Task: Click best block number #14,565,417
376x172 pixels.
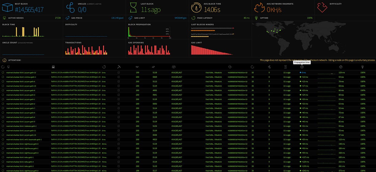Action: (x=29, y=10)
